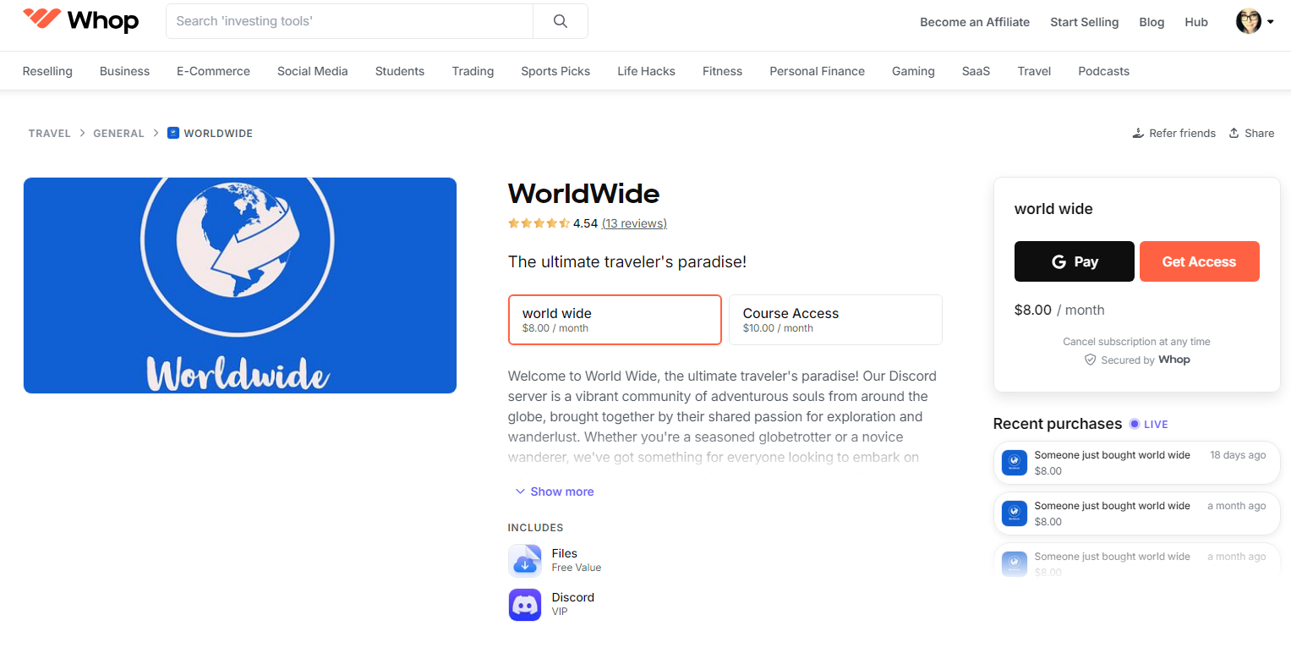Viewport: 1291px width, 648px height.
Task: Open the user profile avatar
Action: pyautogui.click(x=1248, y=22)
